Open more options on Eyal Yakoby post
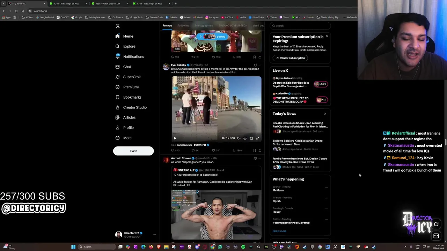The width and height of the screenshot is (447, 251). tap(259, 65)
